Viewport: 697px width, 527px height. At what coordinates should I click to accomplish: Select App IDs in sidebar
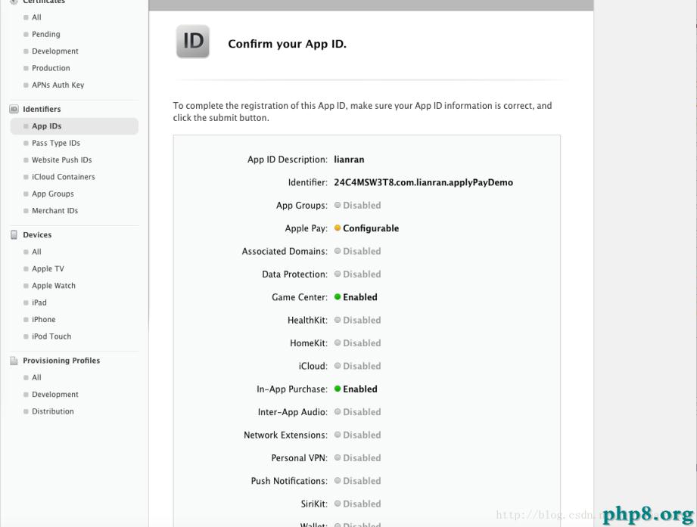(74, 126)
